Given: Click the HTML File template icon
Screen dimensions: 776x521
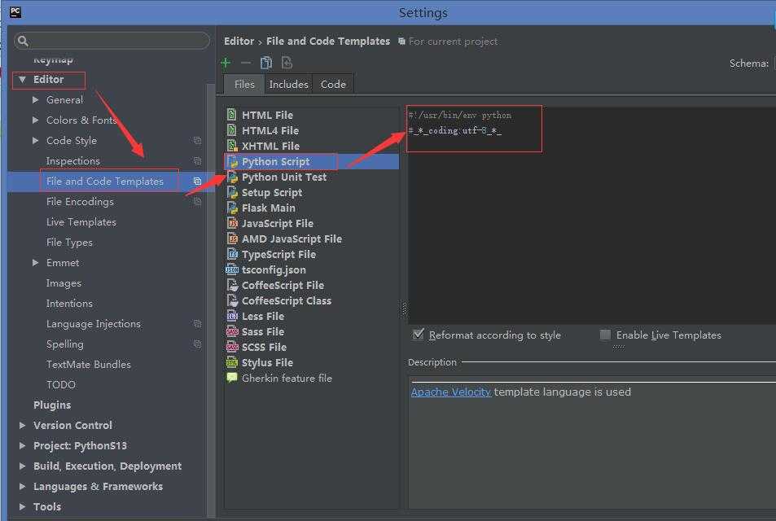Looking at the screenshot, I should 231,115.
